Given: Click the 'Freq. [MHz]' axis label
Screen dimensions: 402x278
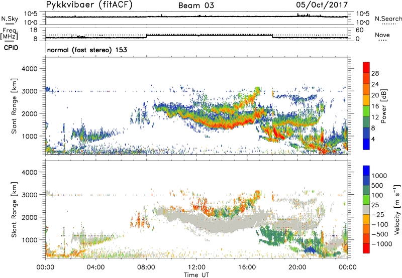Looking at the screenshot, I should [9, 34].
